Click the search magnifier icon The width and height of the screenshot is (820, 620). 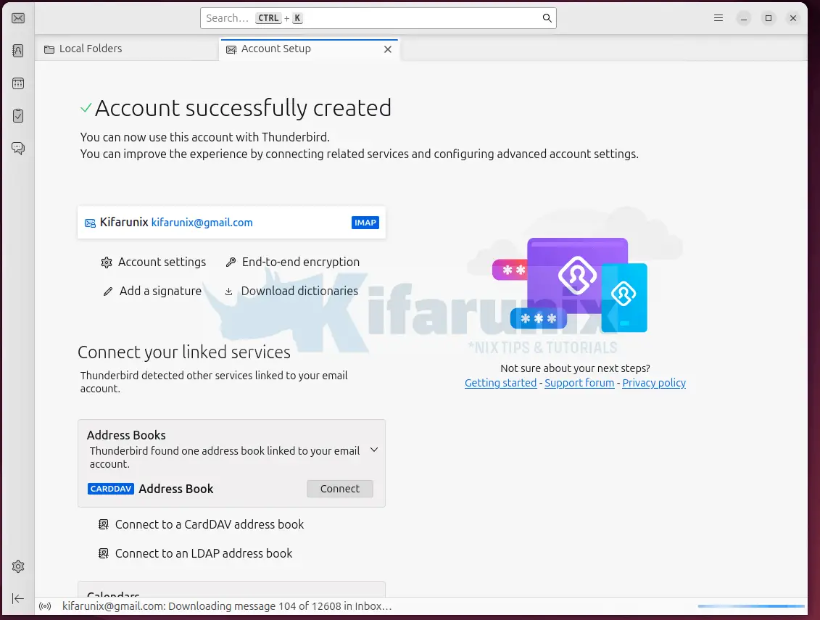pyautogui.click(x=547, y=18)
